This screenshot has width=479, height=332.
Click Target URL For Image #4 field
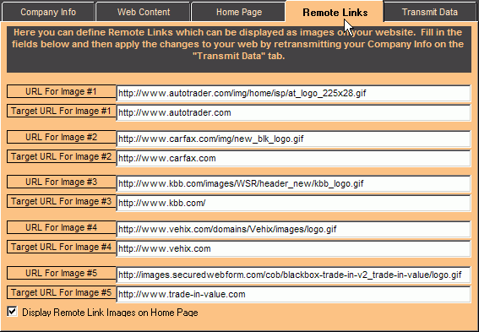point(293,249)
